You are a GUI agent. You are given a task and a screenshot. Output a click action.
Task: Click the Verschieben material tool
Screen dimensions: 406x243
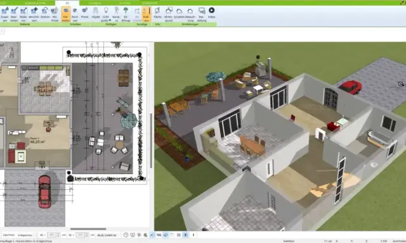[34, 14]
